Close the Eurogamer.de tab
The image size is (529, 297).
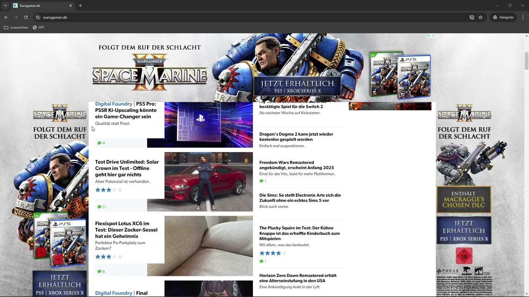70,5
